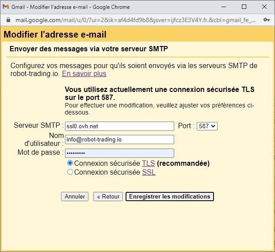Go back with the « Retour button
The height and width of the screenshot is (252, 275).
[x=108, y=196]
